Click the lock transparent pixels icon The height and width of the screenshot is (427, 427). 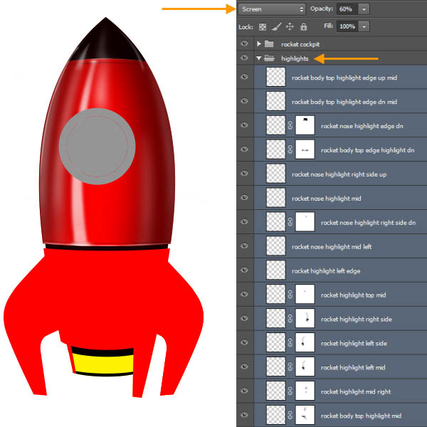(x=263, y=26)
